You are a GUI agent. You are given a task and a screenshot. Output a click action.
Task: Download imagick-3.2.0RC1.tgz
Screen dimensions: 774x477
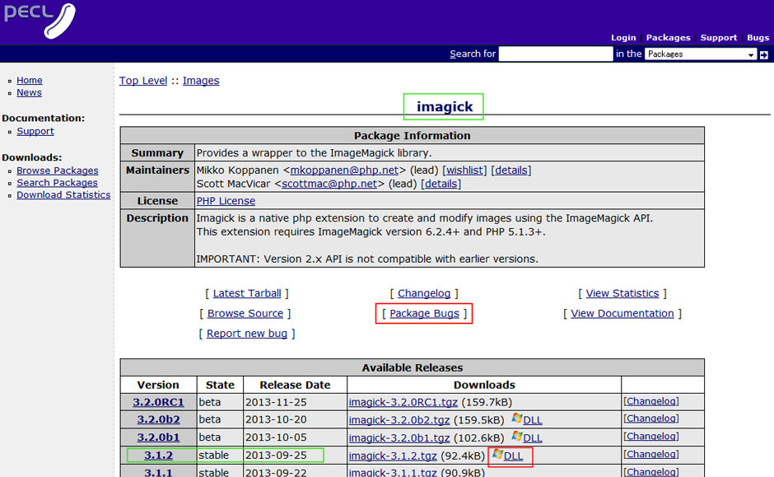(x=403, y=402)
